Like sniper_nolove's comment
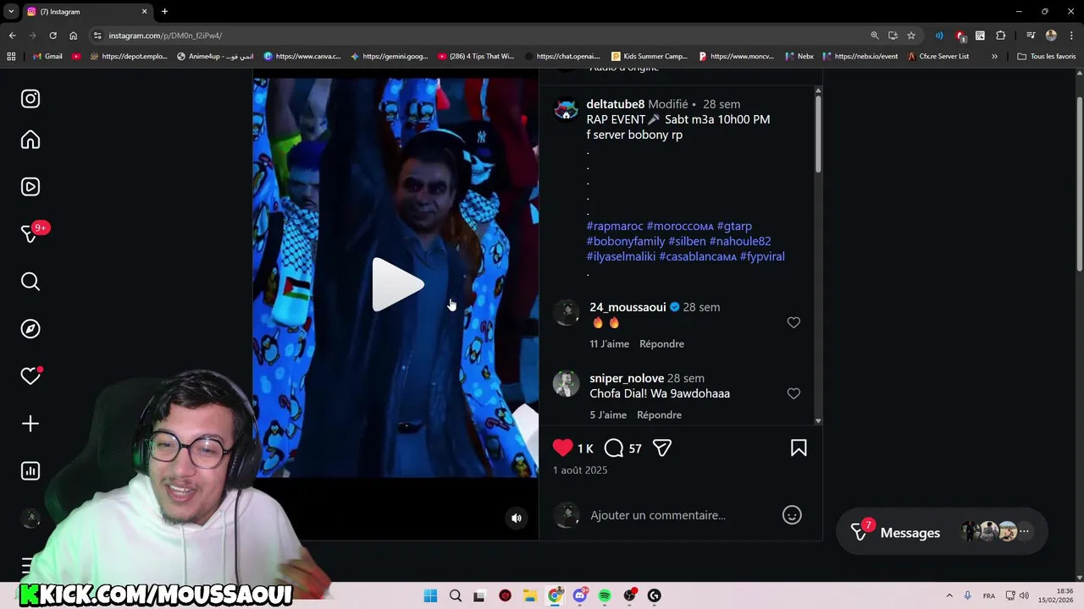The height and width of the screenshot is (609, 1084). [794, 393]
